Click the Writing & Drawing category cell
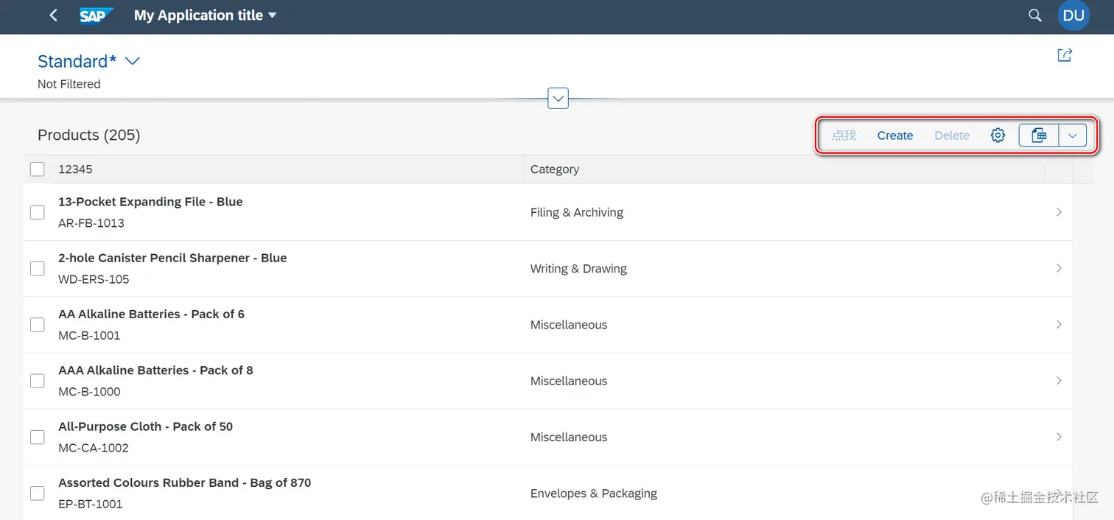Image resolution: width=1114 pixels, height=520 pixels. [578, 269]
